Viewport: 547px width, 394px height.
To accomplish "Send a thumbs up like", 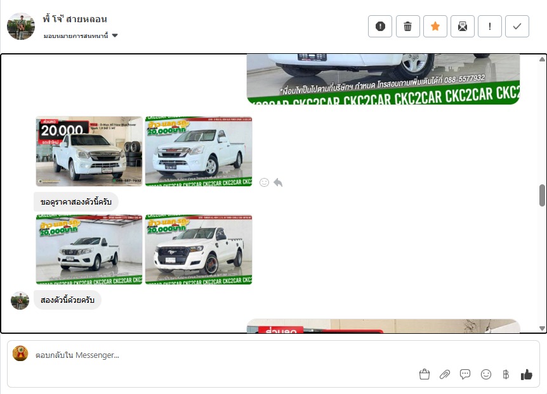I will pyautogui.click(x=527, y=375).
